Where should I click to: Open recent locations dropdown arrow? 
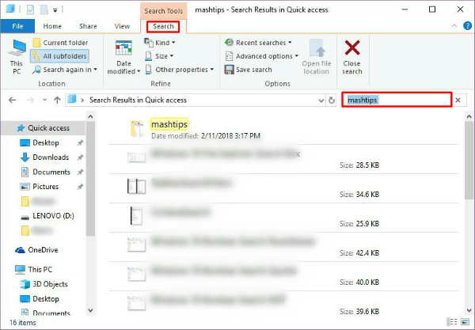tap(44, 100)
